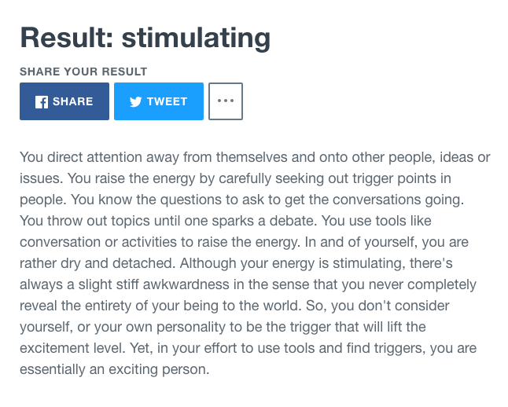Click the "Result: stimulating" heading

(x=145, y=37)
